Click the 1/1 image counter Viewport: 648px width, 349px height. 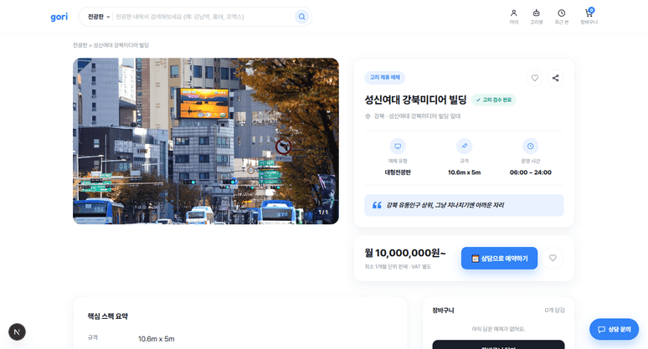tap(323, 213)
